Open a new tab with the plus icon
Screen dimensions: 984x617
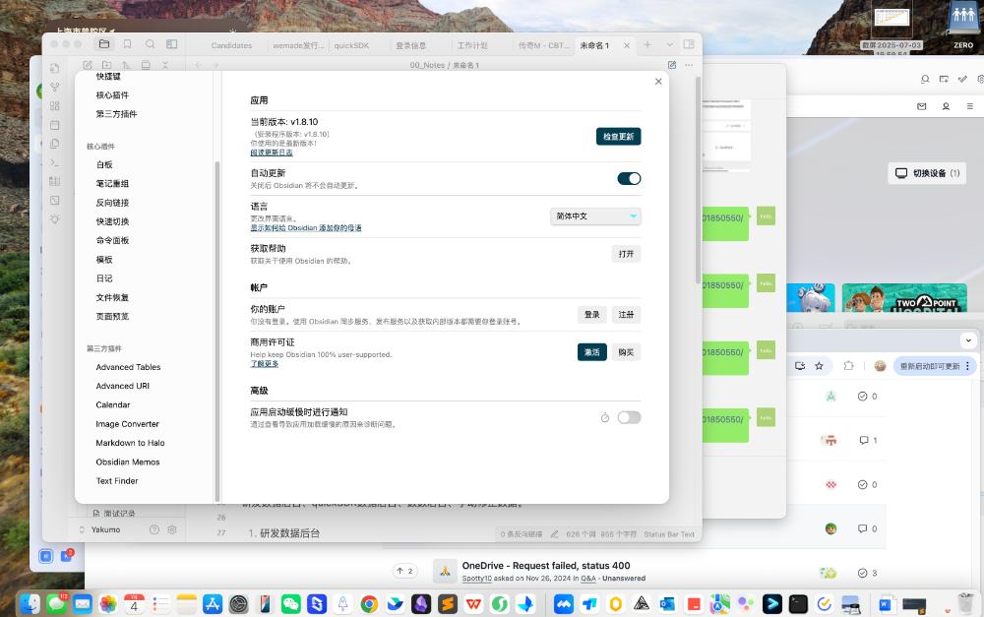tap(647, 45)
